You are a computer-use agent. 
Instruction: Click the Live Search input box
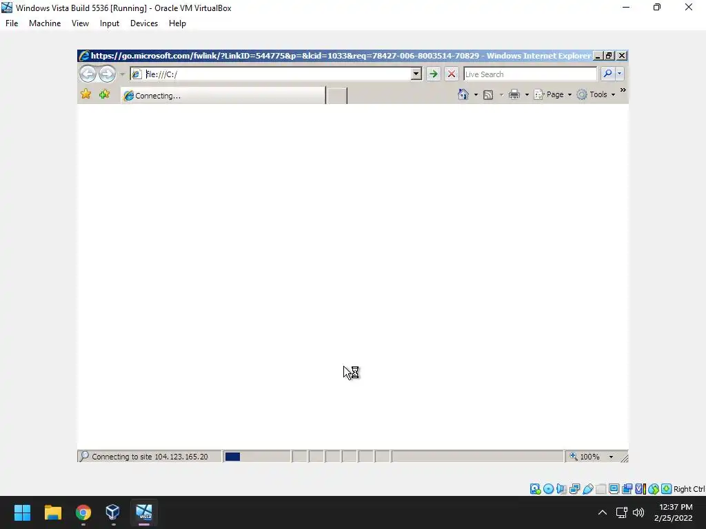530,74
